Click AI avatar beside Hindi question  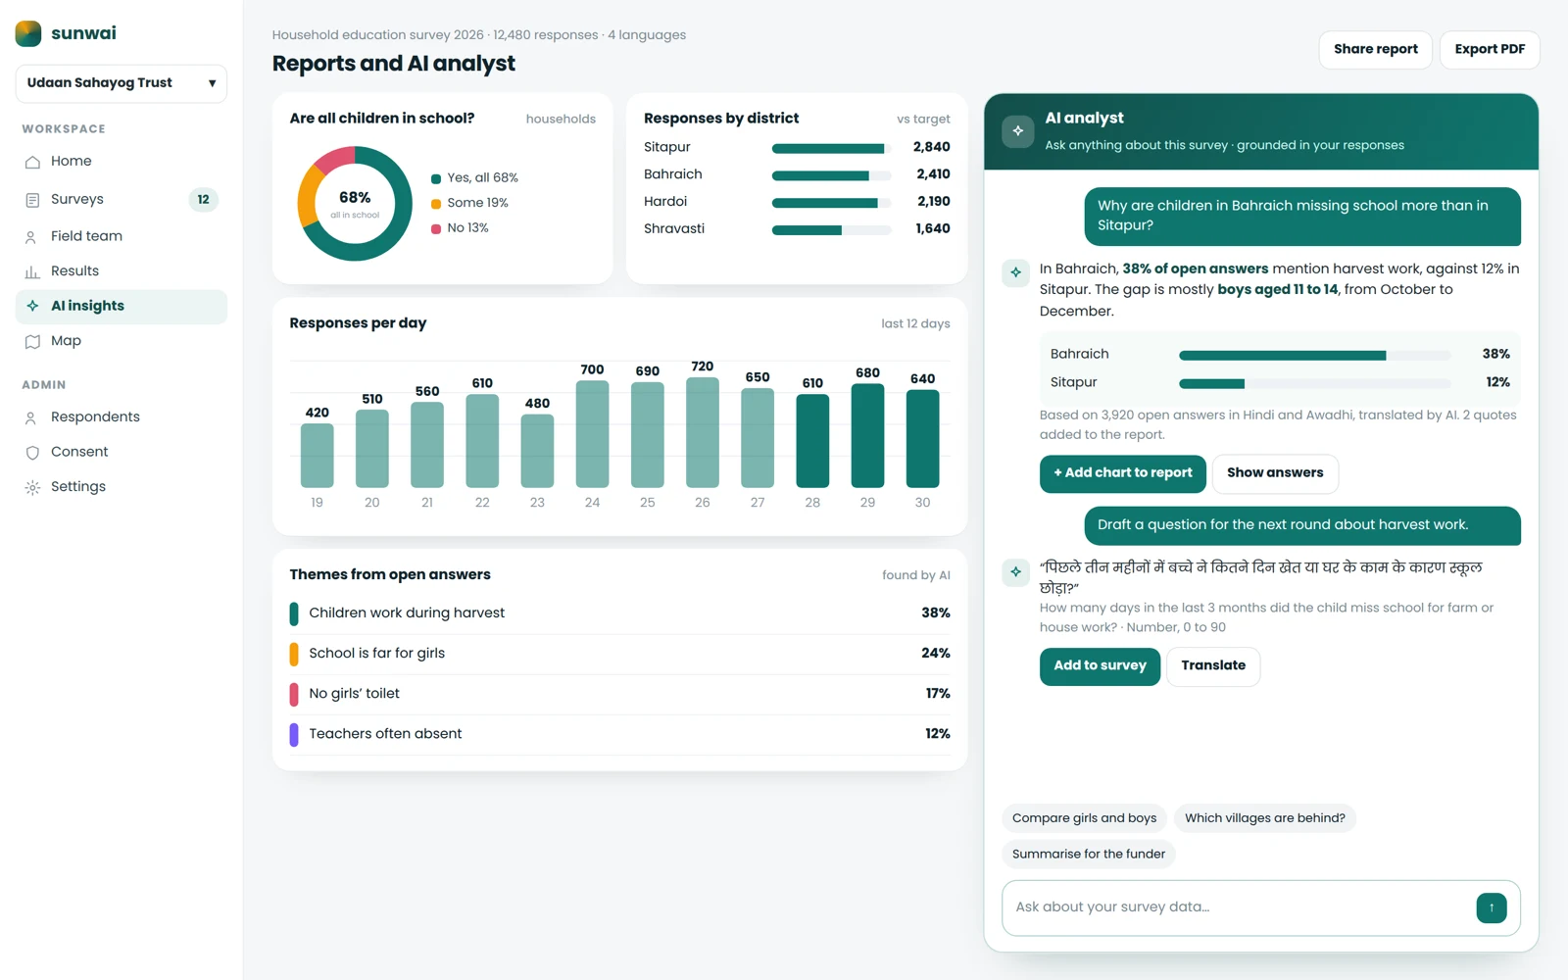pos(1015,572)
